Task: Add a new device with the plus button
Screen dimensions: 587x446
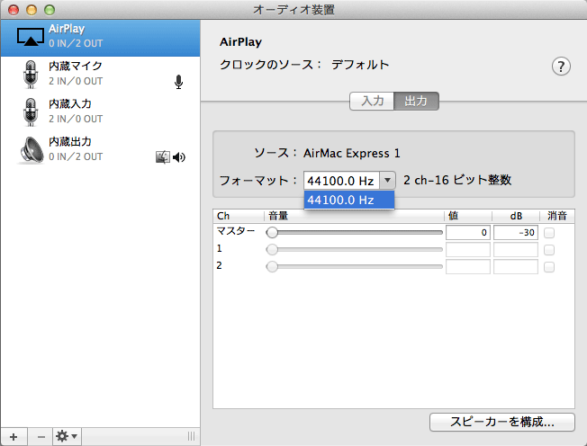Action: [14, 437]
